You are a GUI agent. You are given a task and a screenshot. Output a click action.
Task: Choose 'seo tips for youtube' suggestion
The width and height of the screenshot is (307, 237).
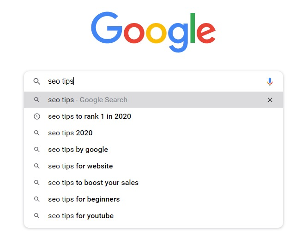coord(153,216)
